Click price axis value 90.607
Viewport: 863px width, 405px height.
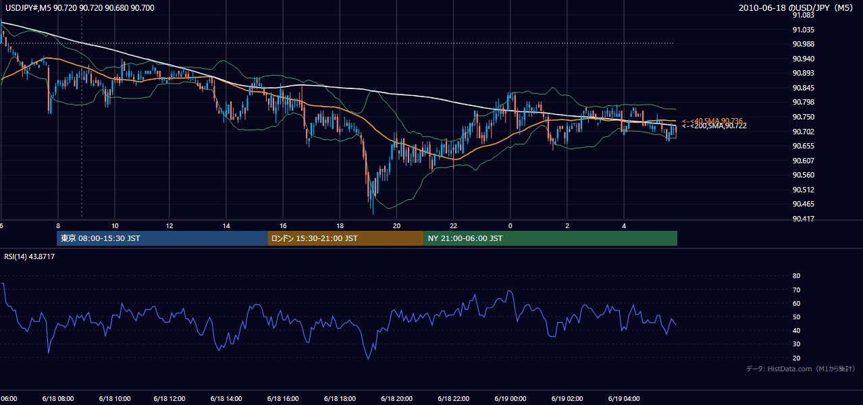pyautogui.click(x=804, y=161)
